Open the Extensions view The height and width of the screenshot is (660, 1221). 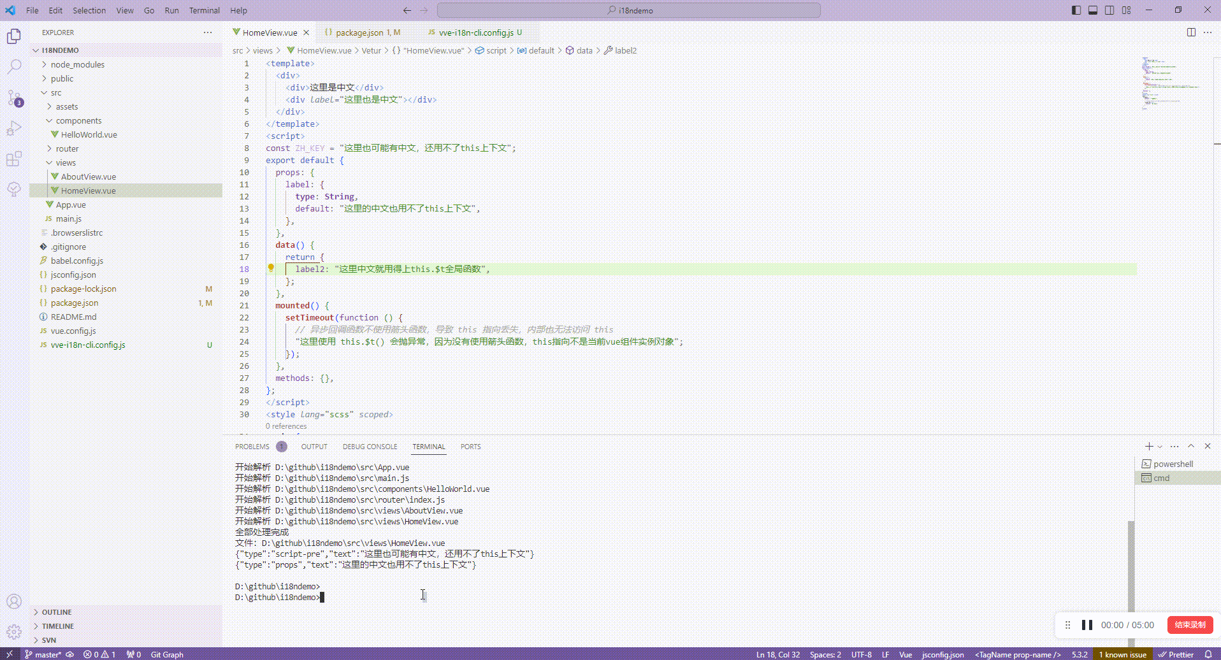pyautogui.click(x=14, y=159)
